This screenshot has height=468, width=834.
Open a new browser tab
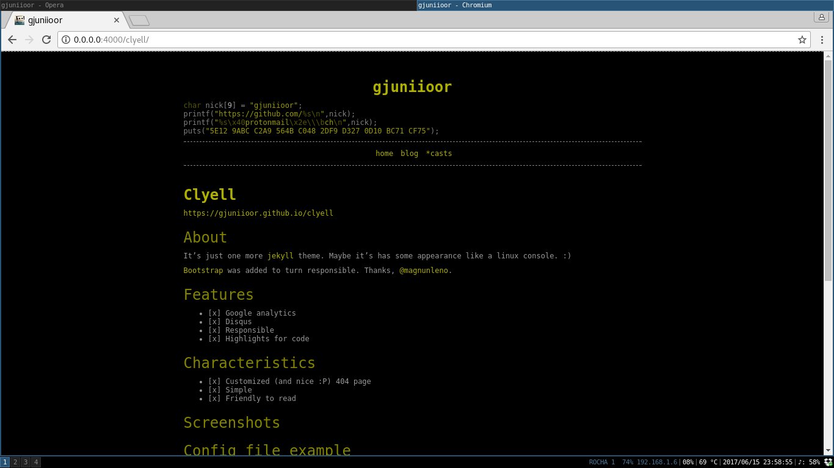(139, 19)
